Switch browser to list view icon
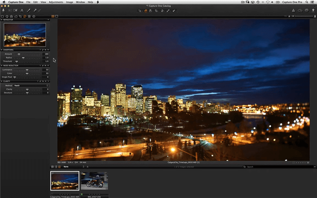This screenshot has width=317, height=198. [56, 167]
